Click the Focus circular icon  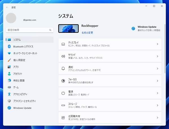pyautogui.click(x=63, y=81)
